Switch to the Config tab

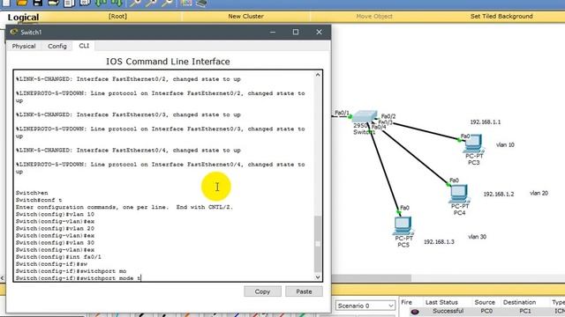point(56,46)
